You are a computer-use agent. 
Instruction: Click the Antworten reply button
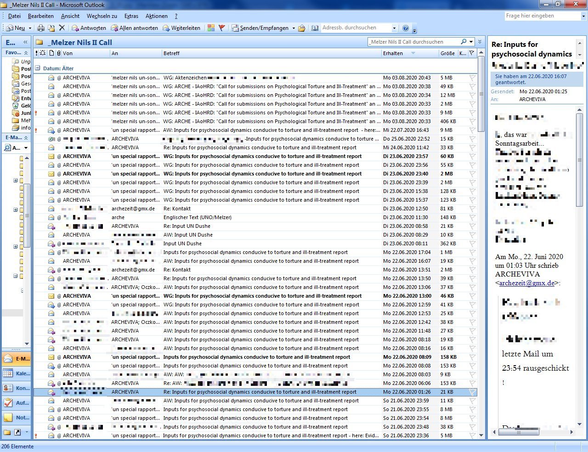89,28
